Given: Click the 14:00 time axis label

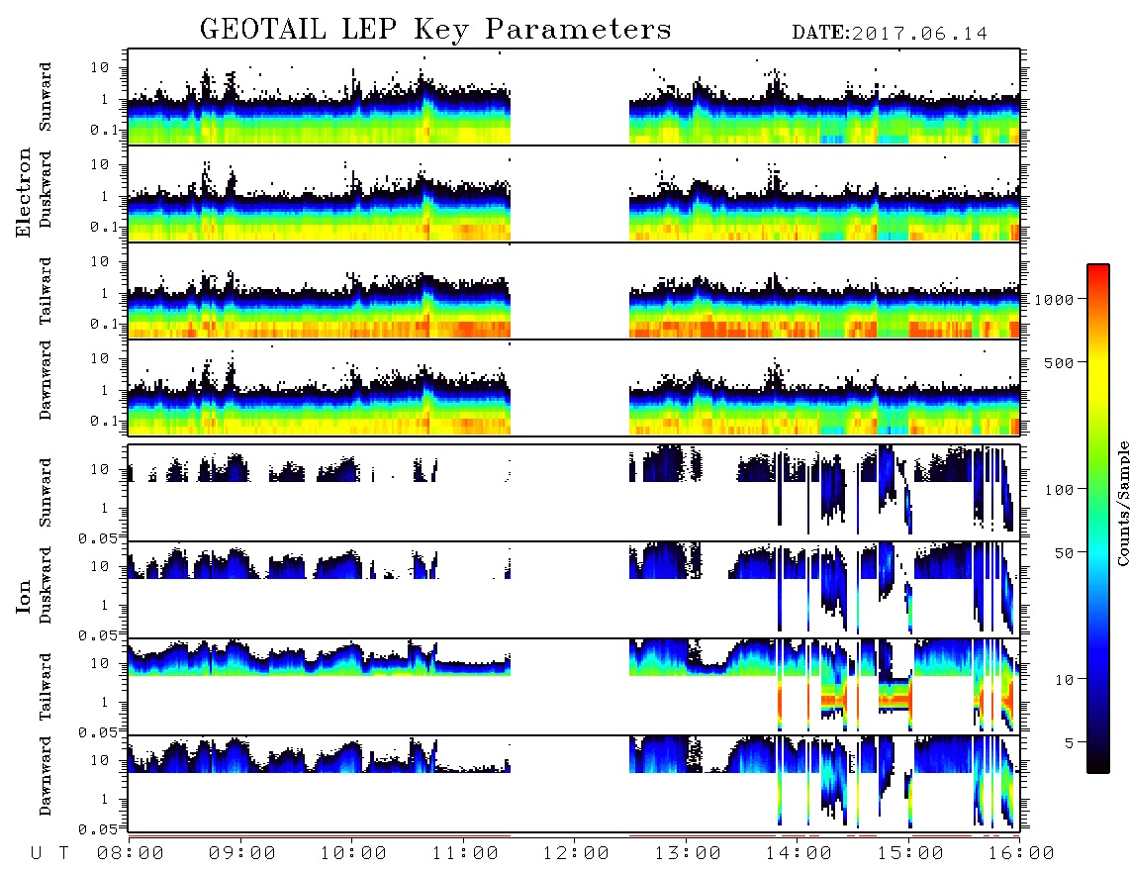Looking at the screenshot, I should click(799, 853).
